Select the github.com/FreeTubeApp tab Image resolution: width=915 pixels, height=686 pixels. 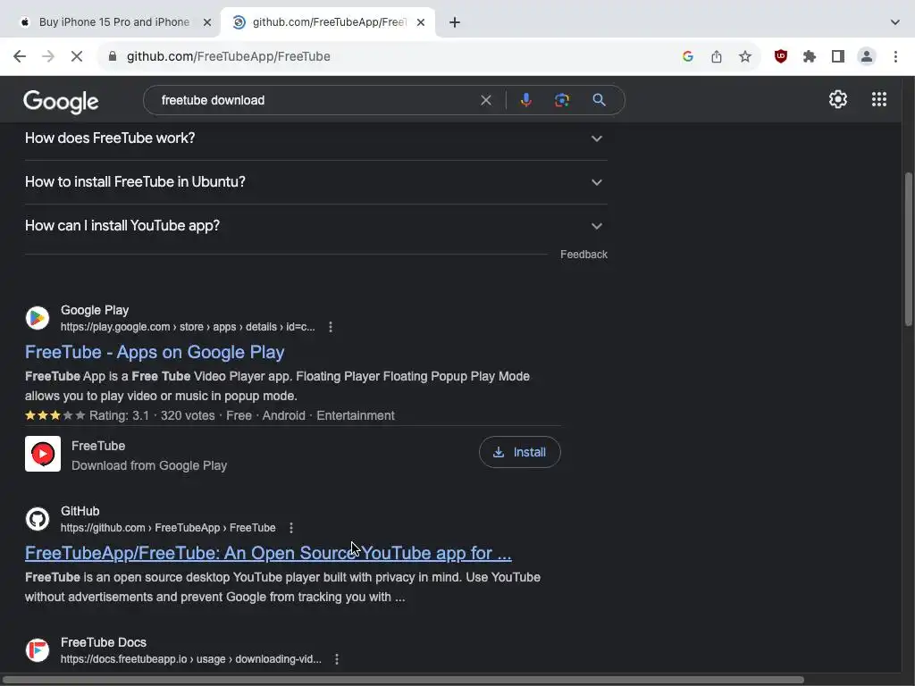[329, 22]
